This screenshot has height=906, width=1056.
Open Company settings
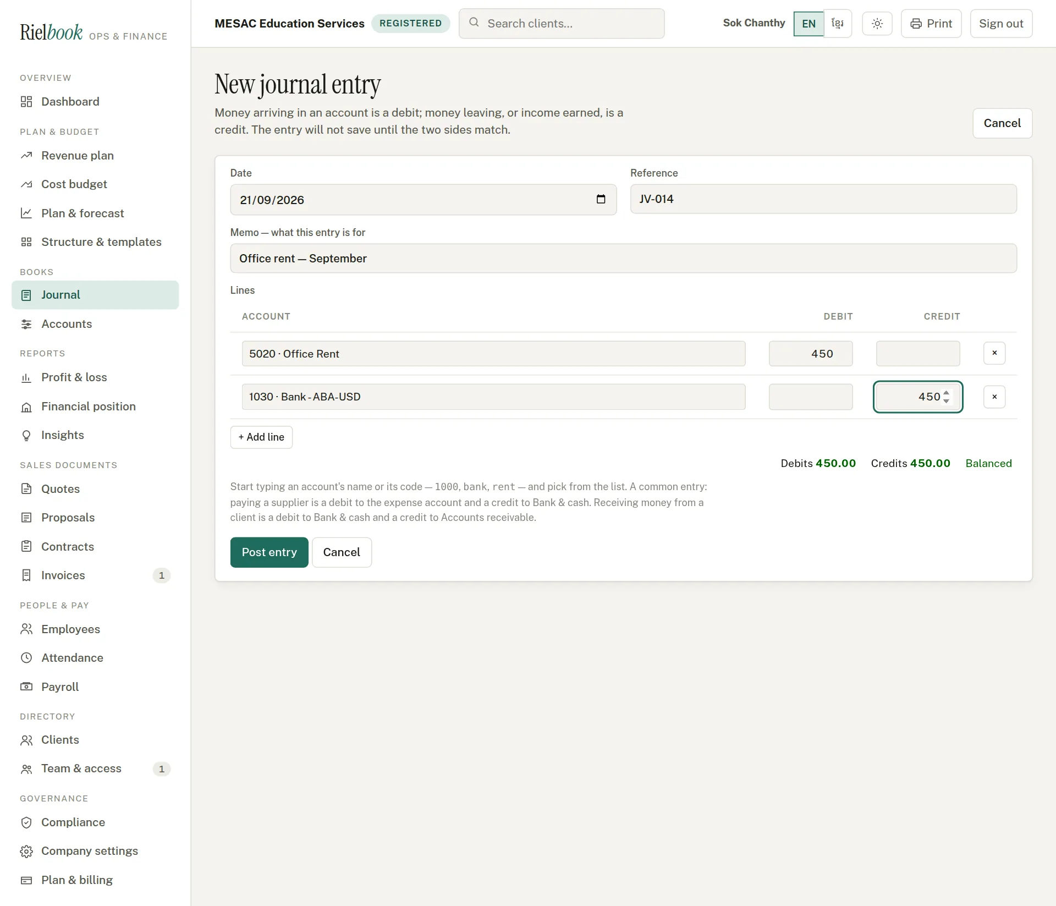coord(95,851)
